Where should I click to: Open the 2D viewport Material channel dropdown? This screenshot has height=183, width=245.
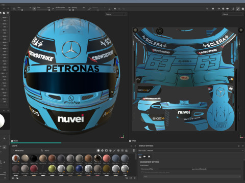[232, 14]
